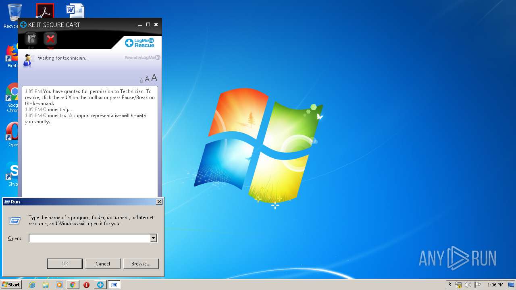Click the Run dialog title bar text
Image resolution: width=516 pixels, height=290 pixels.
coord(15,202)
